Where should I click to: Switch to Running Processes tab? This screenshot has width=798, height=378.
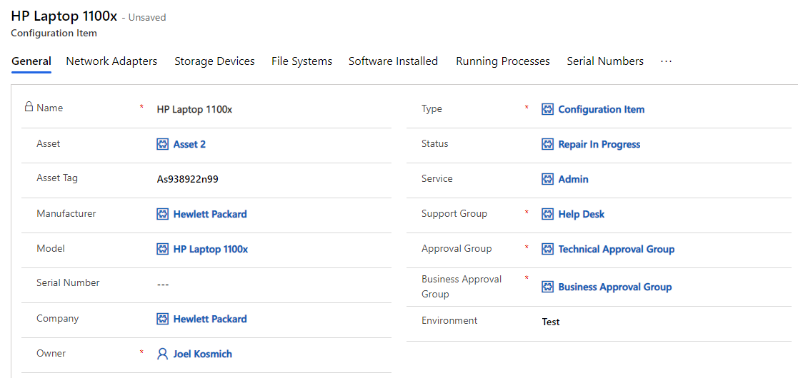point(503,61)
